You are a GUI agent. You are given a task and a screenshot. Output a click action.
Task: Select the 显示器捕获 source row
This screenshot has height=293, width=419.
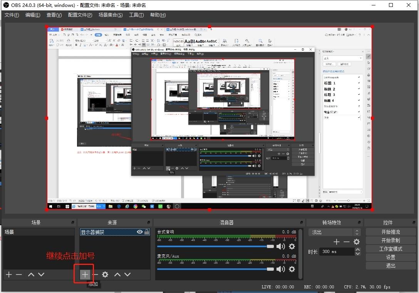tap(115, 232)
